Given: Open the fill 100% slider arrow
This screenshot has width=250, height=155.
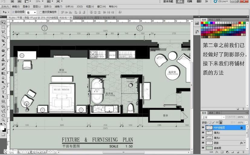Looking at the screenshot, I should [x=246, y=122].
